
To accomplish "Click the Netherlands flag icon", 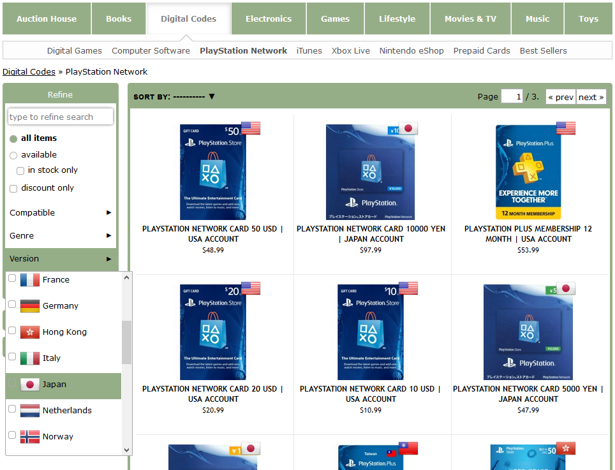I will point(30,411).
